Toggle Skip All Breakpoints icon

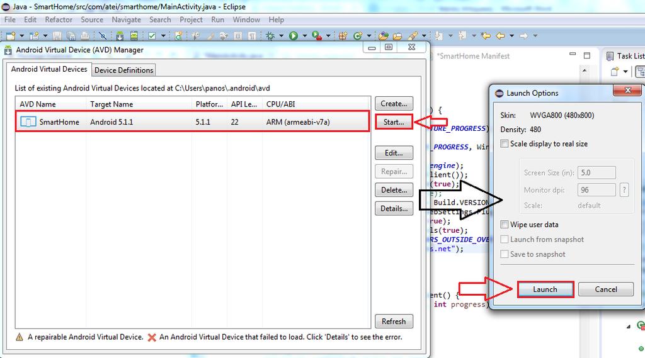[x=103, y=36]
